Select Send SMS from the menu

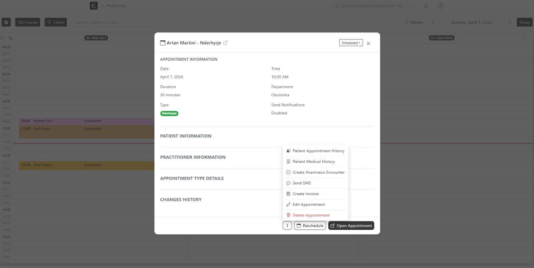(301, 183)
